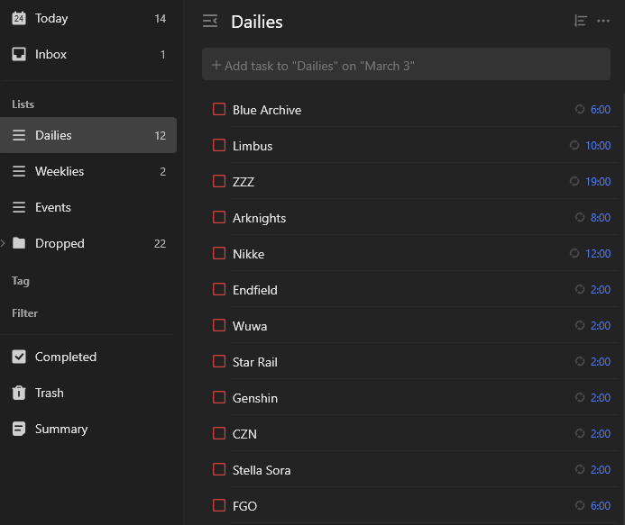Viewport: 625px width, 525px height.
Task: Click the list icon beside Weeklies
Action: click(19, 171)
